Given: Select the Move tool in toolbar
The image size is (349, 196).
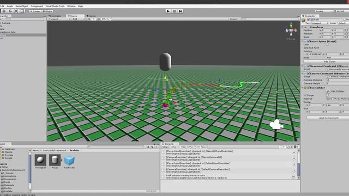Looking at the screenshot, I should point(4,11).
